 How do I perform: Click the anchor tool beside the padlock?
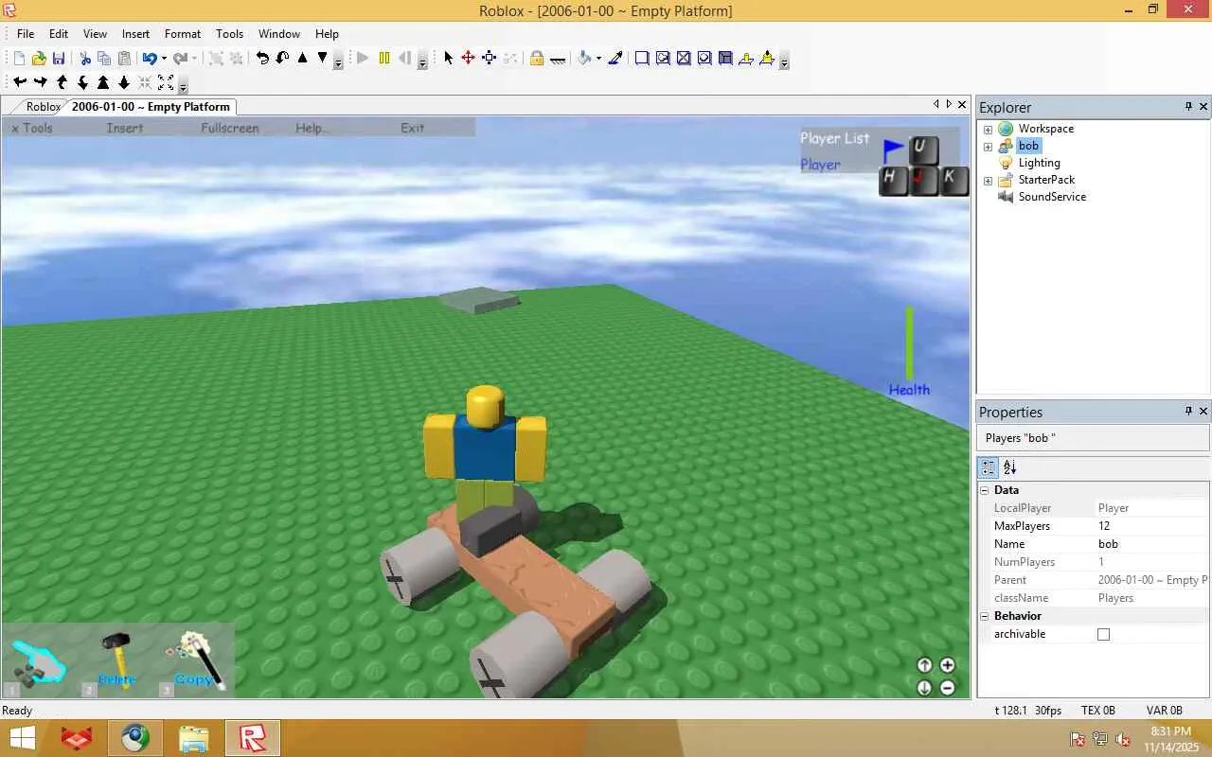(558, 59)
